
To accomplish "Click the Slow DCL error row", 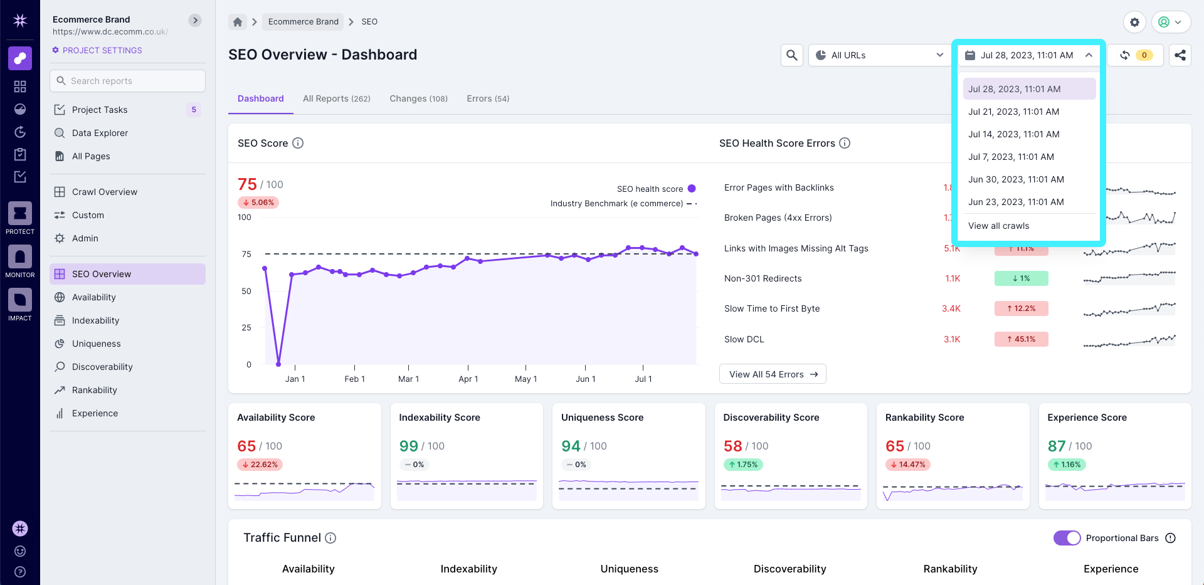I will [x=949, y=339].
